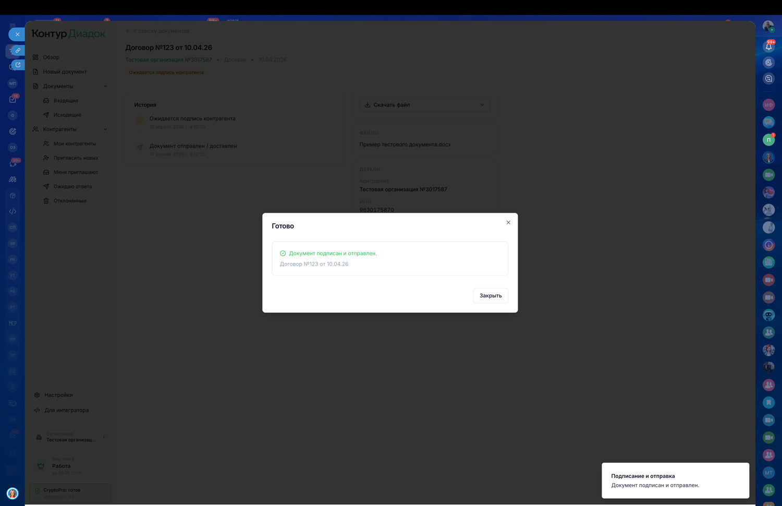
Task: Open the ИФ contact in the right panel
Action: pos(768,105)
